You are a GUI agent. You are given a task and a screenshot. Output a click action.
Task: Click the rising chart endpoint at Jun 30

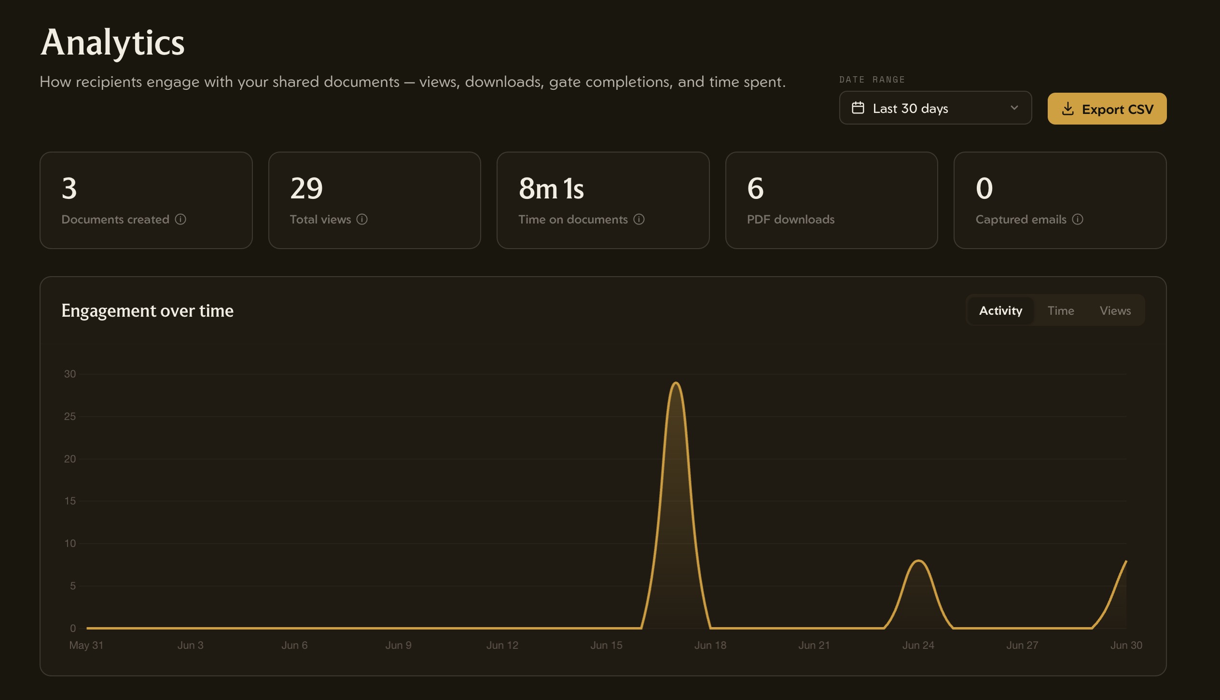point(1125,562)
